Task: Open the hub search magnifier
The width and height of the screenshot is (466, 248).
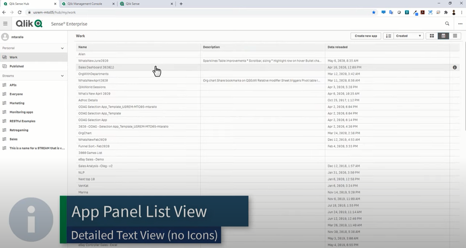Action: pyautogui.click(x=447, y=24)
